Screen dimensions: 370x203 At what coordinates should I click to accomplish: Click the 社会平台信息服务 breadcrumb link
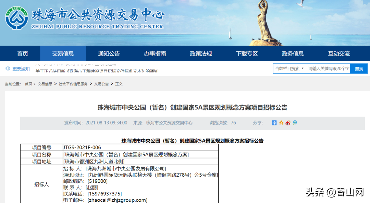(73, 84)
